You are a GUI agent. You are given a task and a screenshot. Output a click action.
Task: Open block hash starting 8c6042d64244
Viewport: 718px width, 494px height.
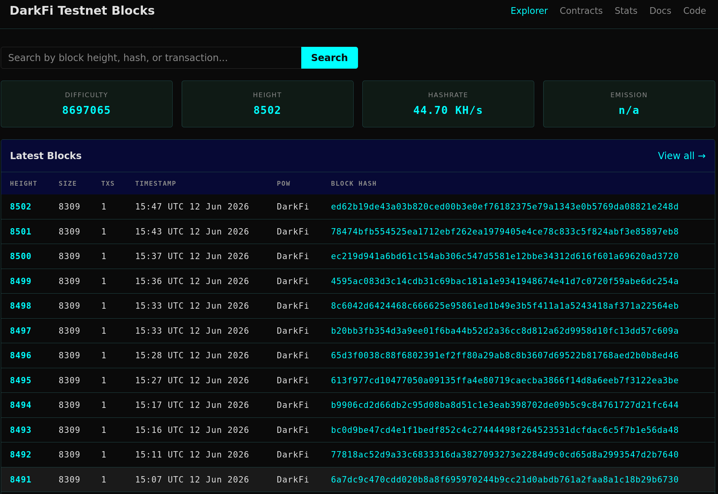[505, 306]
